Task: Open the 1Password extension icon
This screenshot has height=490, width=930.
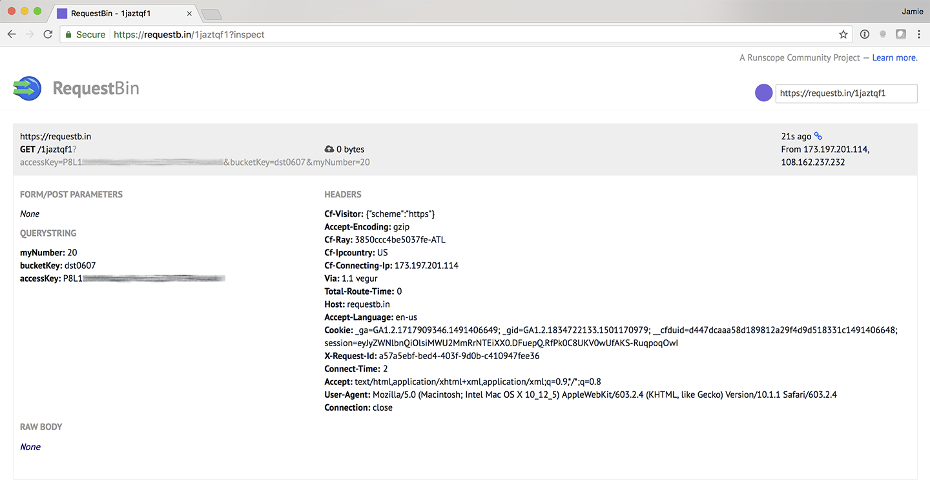Action: pyautogui.click(x=865, y=35)
